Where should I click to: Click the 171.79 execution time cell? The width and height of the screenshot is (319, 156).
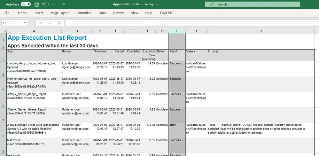(148, 130)
